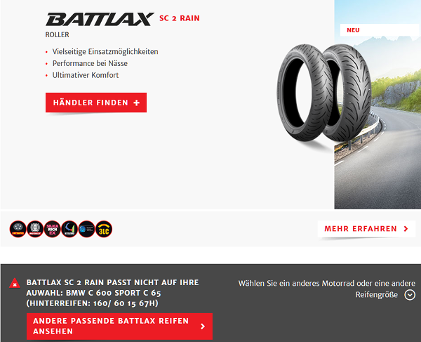This screenshot has width=421, height=342.
Task: Click the Silica Rich EX badge
Action: [x=53, y=229]
